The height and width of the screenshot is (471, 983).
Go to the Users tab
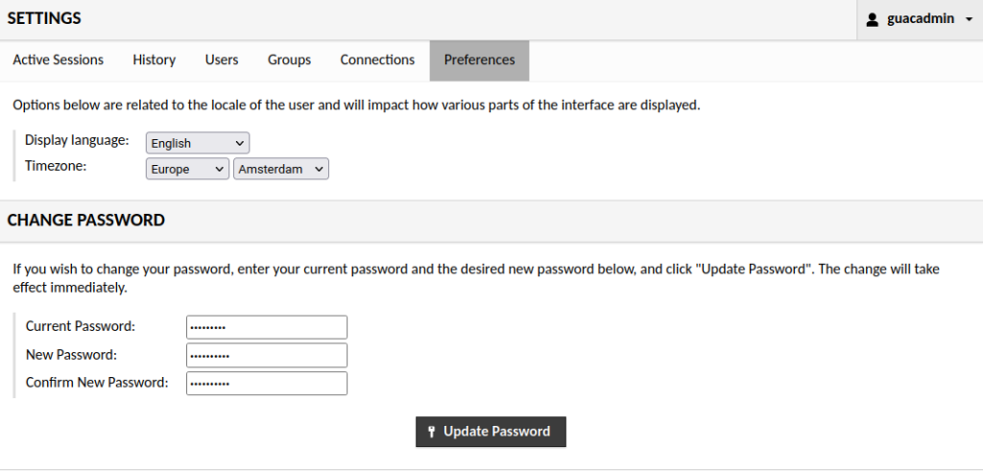pyautogui.click(x=222, y=60)
